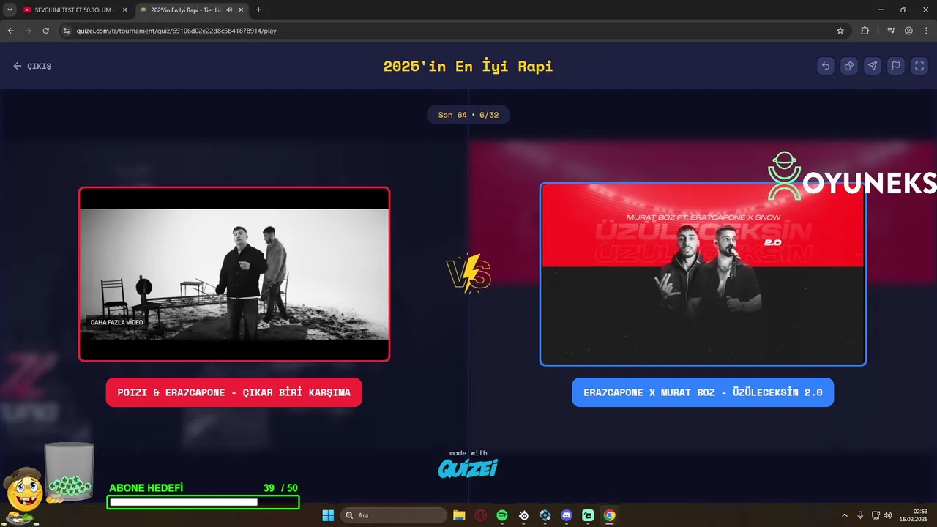The height and width of the screenshot is (527, 937).
Task: Vote for Era7capone x Murat Boz - Üzüleceksin 2.0
Action: [x=703, y=392]
